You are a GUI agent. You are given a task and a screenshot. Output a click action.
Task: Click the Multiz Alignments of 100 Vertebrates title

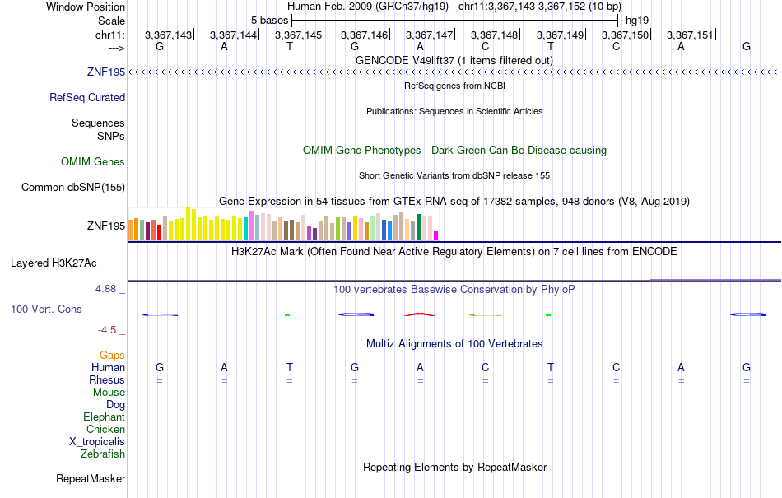[x=454, y=344]
